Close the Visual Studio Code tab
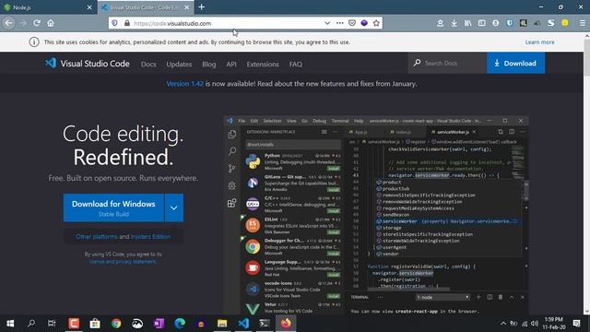The width and height of the screenshot is (590, 332). tap(186, 7)
